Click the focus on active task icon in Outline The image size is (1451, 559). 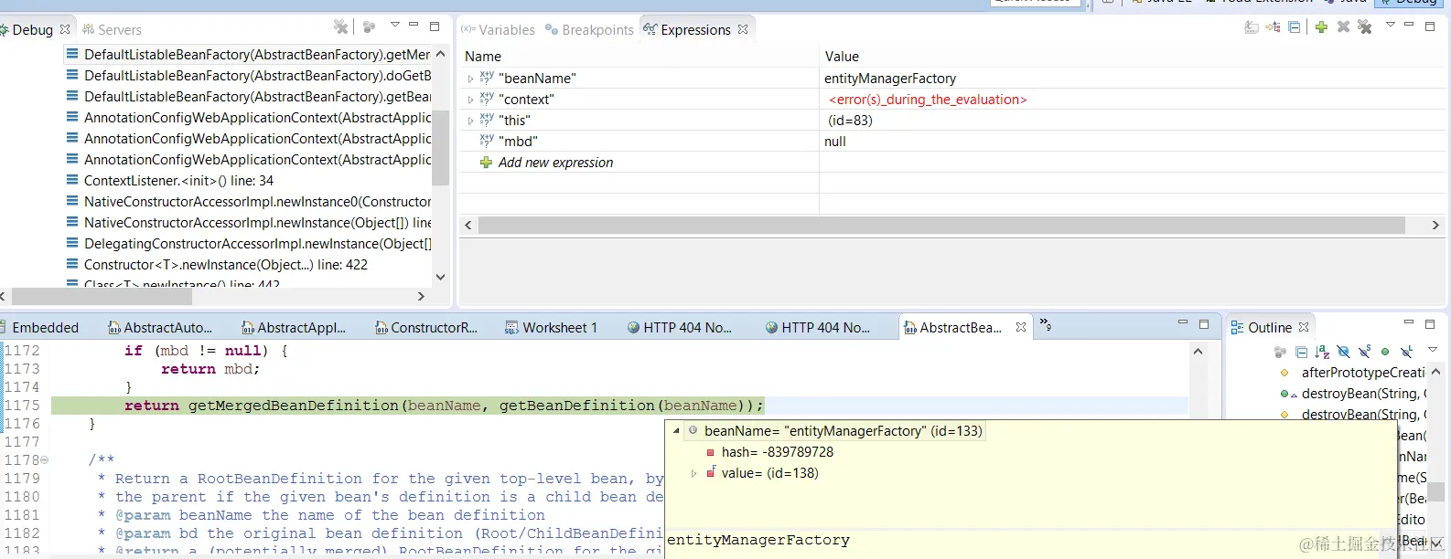tap(1280, 352)
